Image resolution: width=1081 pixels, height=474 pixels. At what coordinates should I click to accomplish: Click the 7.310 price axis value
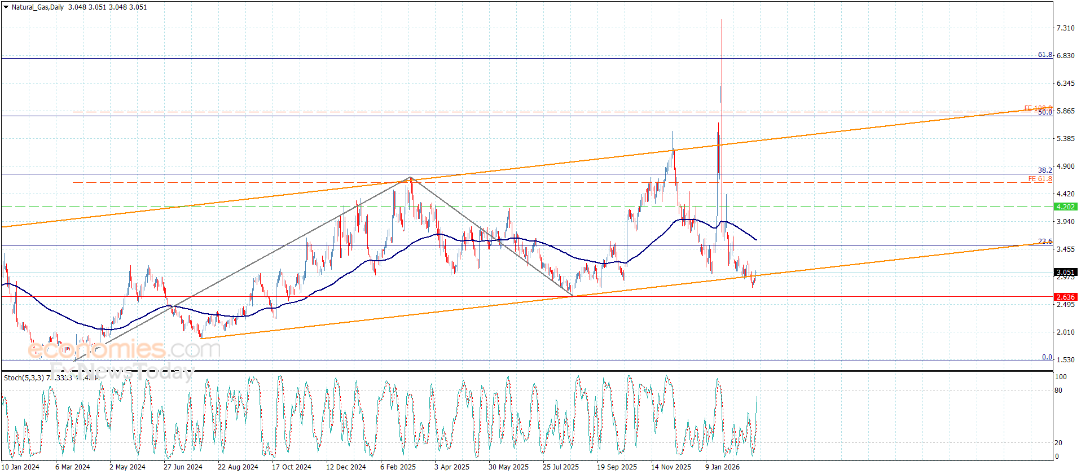coord(1065,28)
